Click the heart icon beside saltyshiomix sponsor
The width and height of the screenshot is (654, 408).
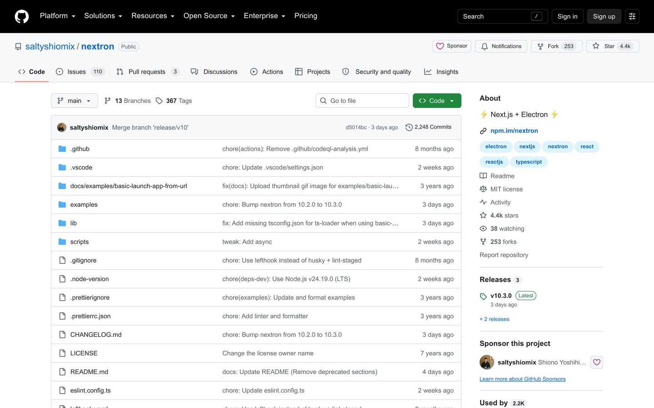coord(597,362)
